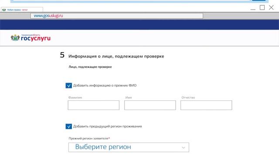The width and height of the screenshot is (279, 157).
Task: Focus the Отчество input field
Action: click(x=206, y=105)
